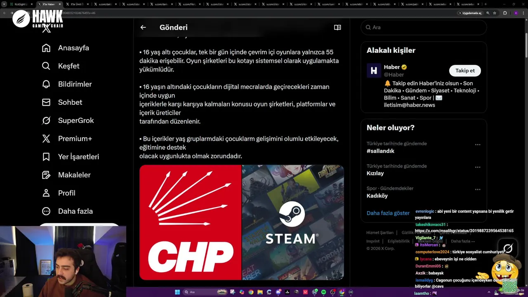Open the #sallandık trending topic
The width and height of the screenshot is (528, 297).
380,151
